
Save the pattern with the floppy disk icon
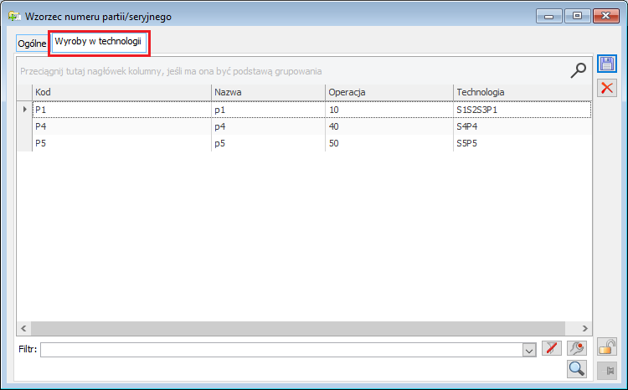[607, 64]
